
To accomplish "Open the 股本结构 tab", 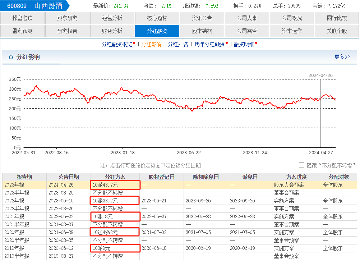I will [202, 31].
